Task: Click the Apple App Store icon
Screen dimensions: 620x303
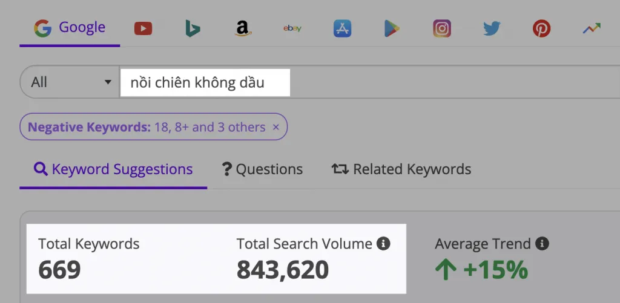Action: click(342, 28)
